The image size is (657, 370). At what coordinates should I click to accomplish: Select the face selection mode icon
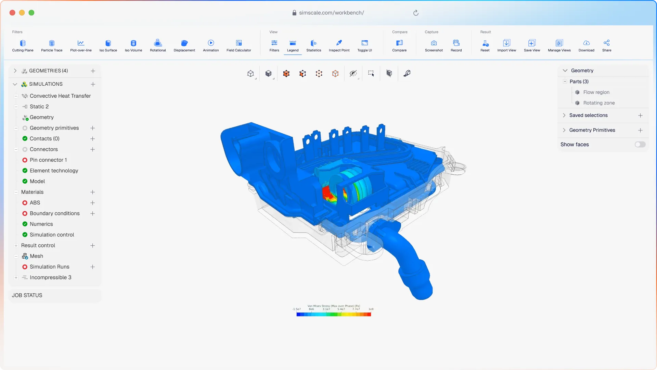tap(302, 73)
